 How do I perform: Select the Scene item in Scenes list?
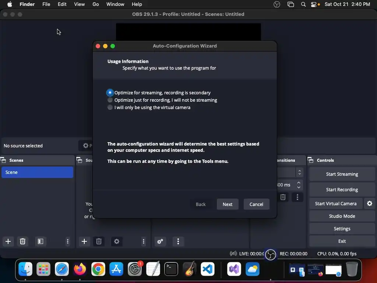(37, 172)
